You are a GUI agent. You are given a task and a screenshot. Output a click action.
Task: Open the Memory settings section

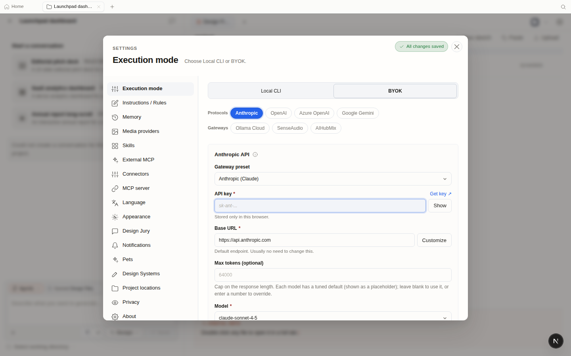150,117
